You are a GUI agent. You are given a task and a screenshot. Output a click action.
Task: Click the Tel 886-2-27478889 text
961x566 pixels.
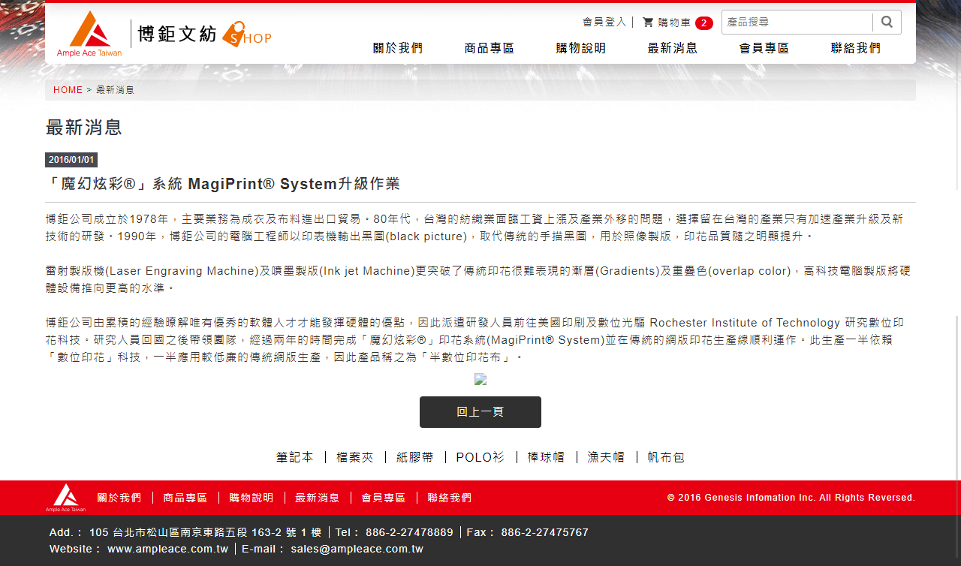pyautogui.click(x=394, y=532)
